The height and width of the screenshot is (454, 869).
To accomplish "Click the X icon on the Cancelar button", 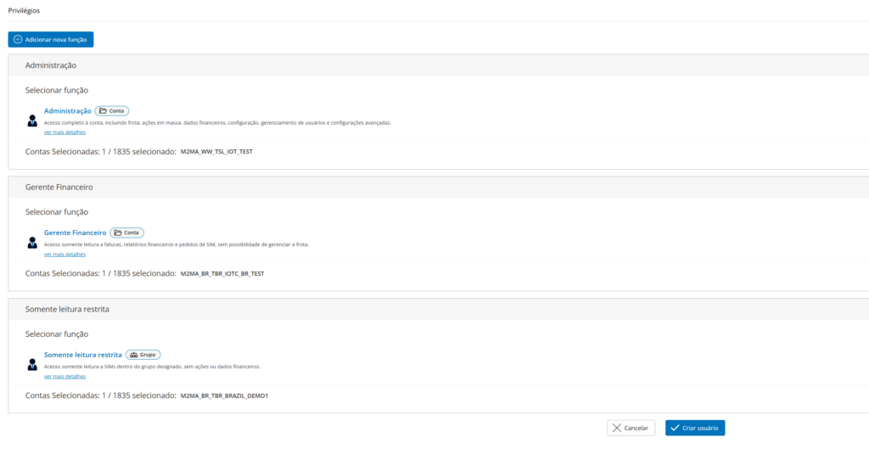I will coord(617,428).
